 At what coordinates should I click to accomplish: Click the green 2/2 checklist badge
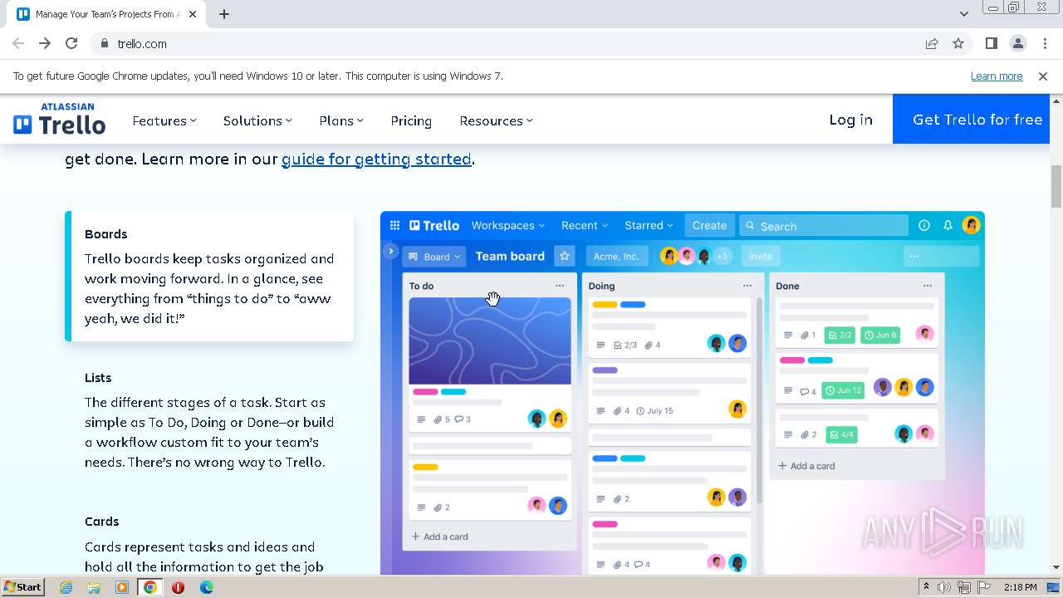point(840,335)
